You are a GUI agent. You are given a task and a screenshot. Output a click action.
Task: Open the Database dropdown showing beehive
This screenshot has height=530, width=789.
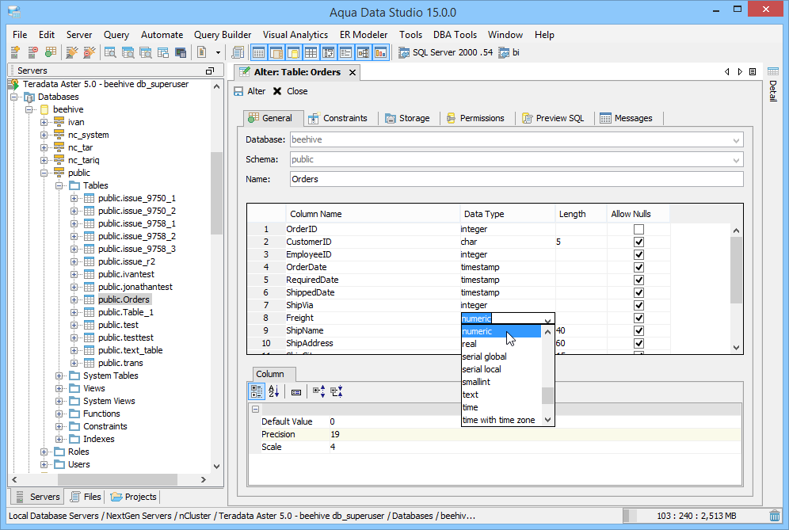click(736, 140)
